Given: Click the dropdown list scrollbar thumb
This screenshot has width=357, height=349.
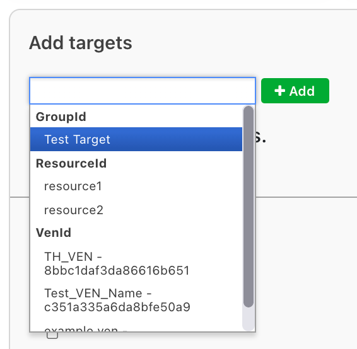Looking at the screenshot, I should (x=249, y=207).
